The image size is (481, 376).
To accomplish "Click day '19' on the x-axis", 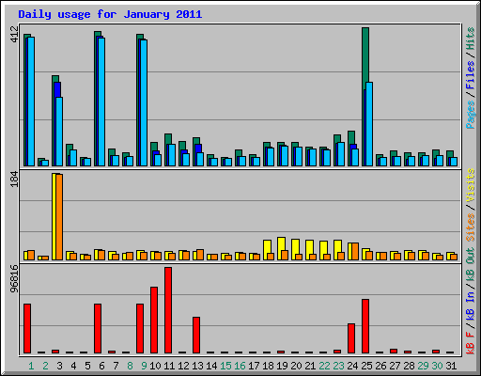I will pyautogui.click(x=282, y=366).
